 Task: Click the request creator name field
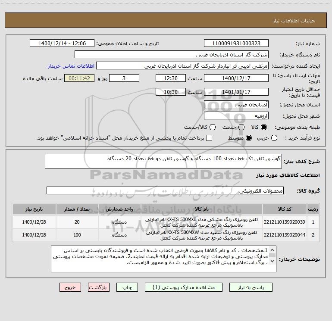point(182,65)
